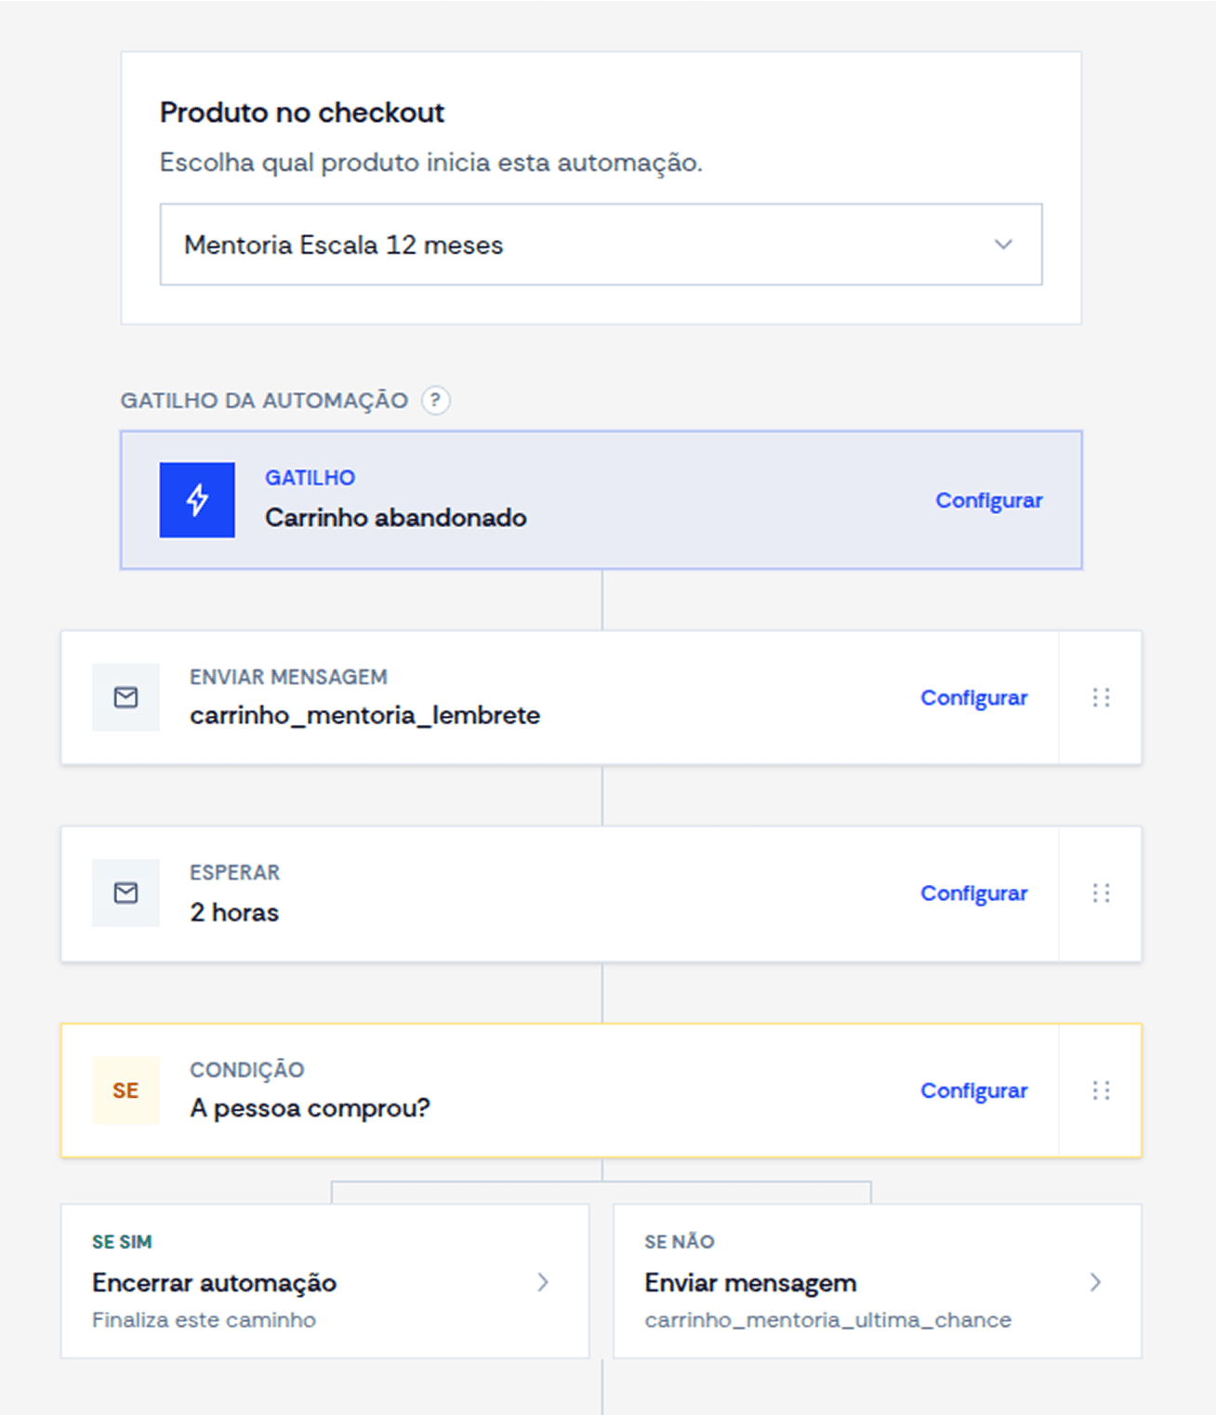
Task: Click the carrinho_mentoria_ultima_chance template name
Action: coord(828,1320)
